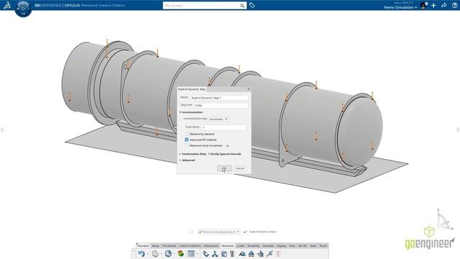Select the planar restraint icon
The width and height of the screenshot is (460, 259).
[260, 254]
